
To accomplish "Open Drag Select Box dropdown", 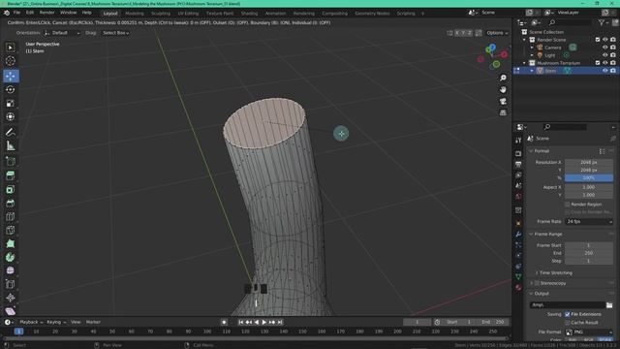I will (116, 33).
